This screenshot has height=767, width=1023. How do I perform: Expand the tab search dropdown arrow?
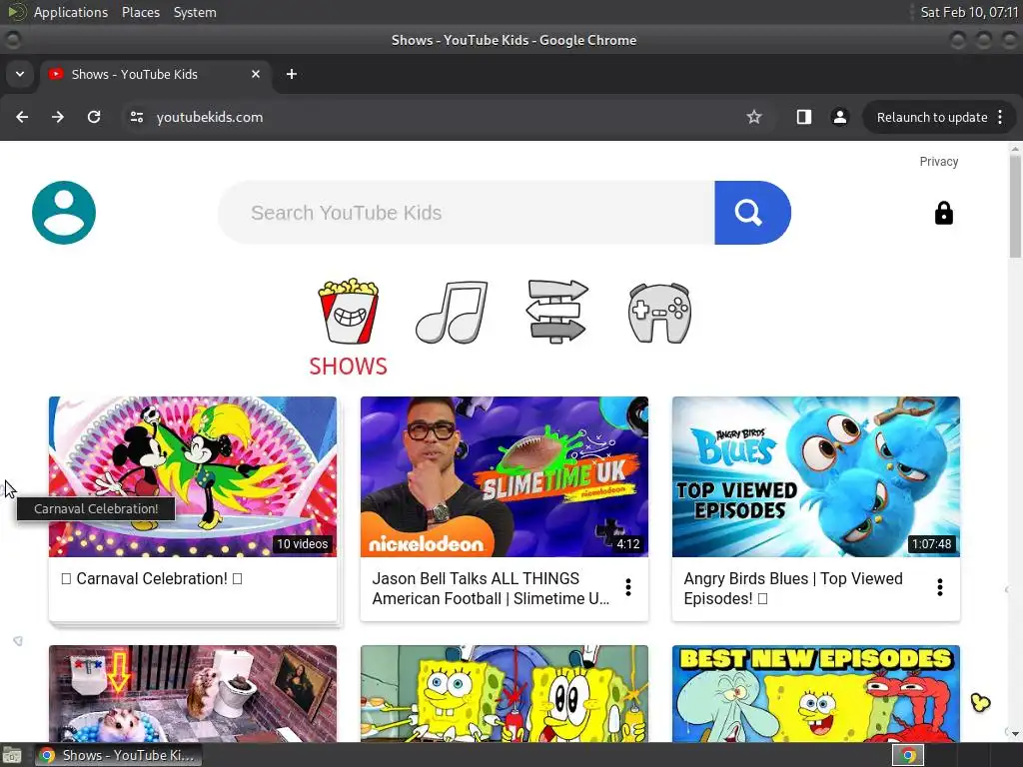point(20,74)
